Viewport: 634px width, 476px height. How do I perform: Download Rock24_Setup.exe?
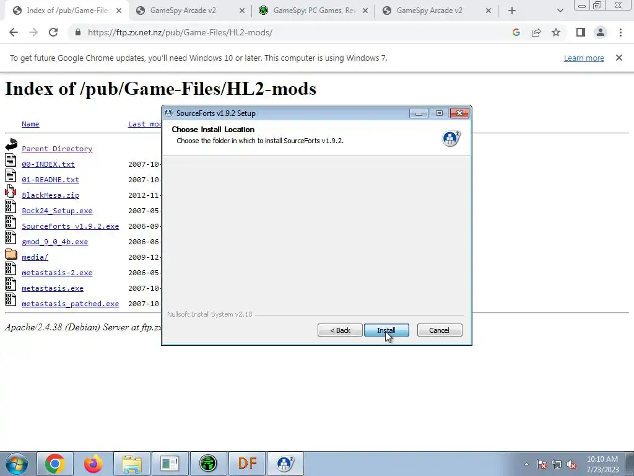point(57,211)
